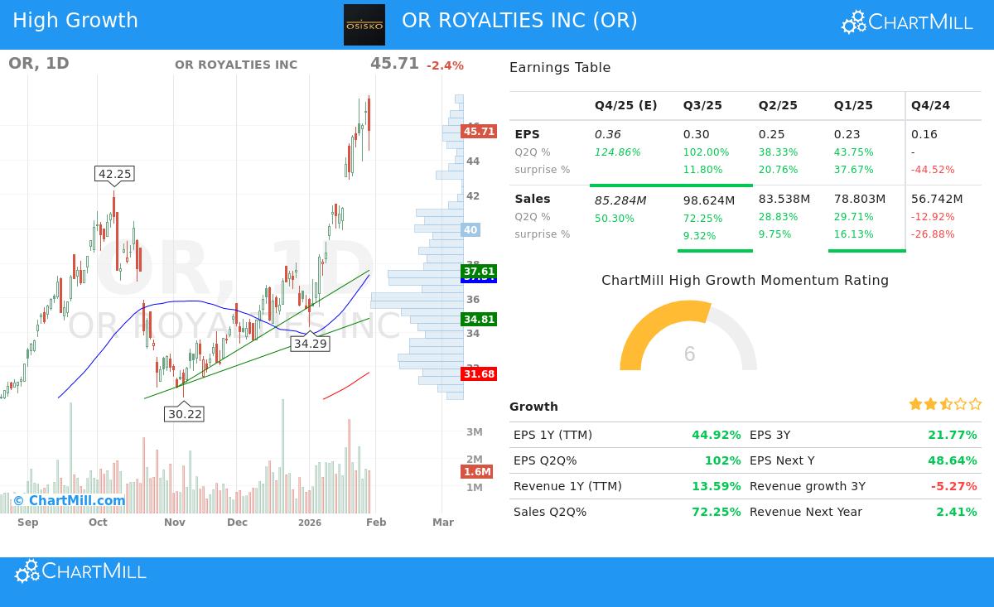This screenshot has width=994, height=607.
Task: Switch to the Q3/25 earnings column
Action: point(702,105)
